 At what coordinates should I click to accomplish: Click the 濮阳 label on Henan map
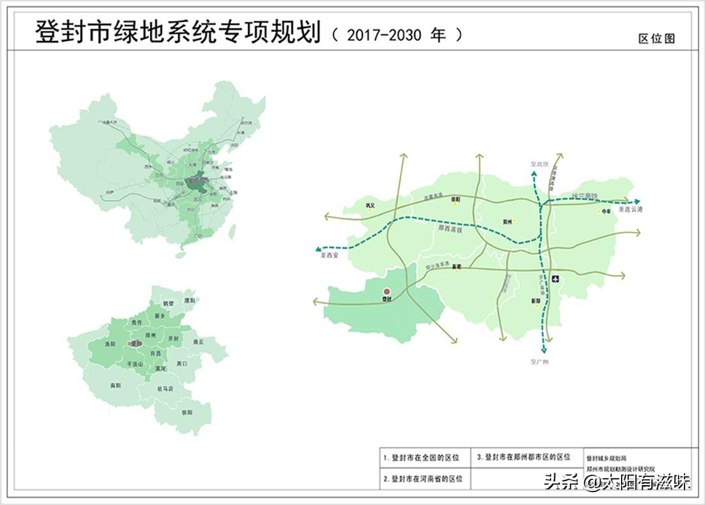pos(190,301)
